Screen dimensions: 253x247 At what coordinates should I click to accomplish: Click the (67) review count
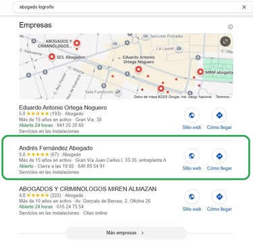[54, 155]
